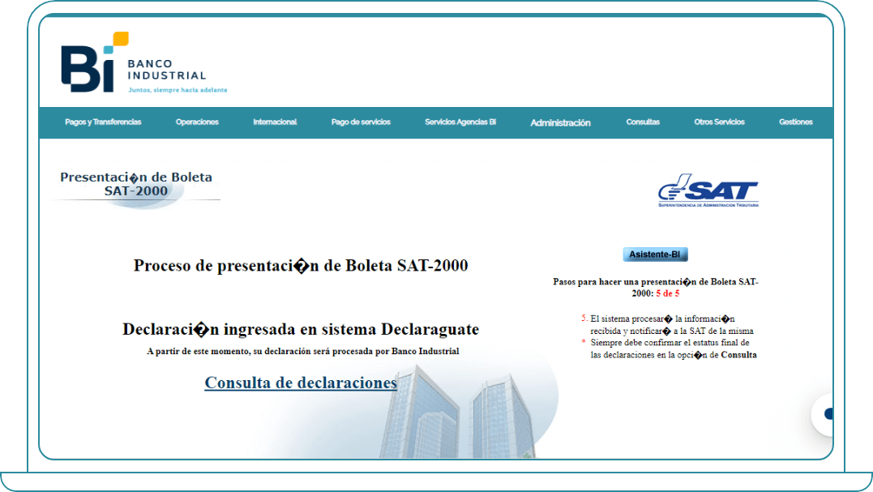Open the partially visible chat bubble
The image size is (873, 492).
click(824, 414)
